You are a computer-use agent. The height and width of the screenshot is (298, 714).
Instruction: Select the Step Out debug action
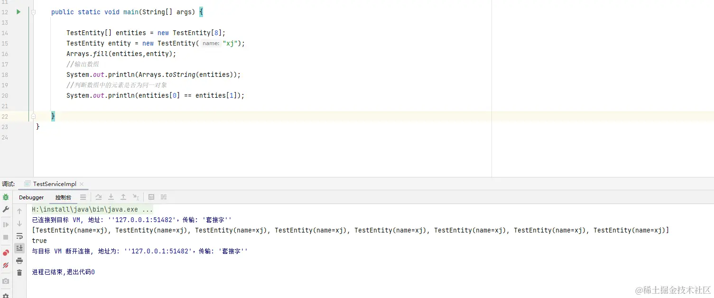pos(123,197)
